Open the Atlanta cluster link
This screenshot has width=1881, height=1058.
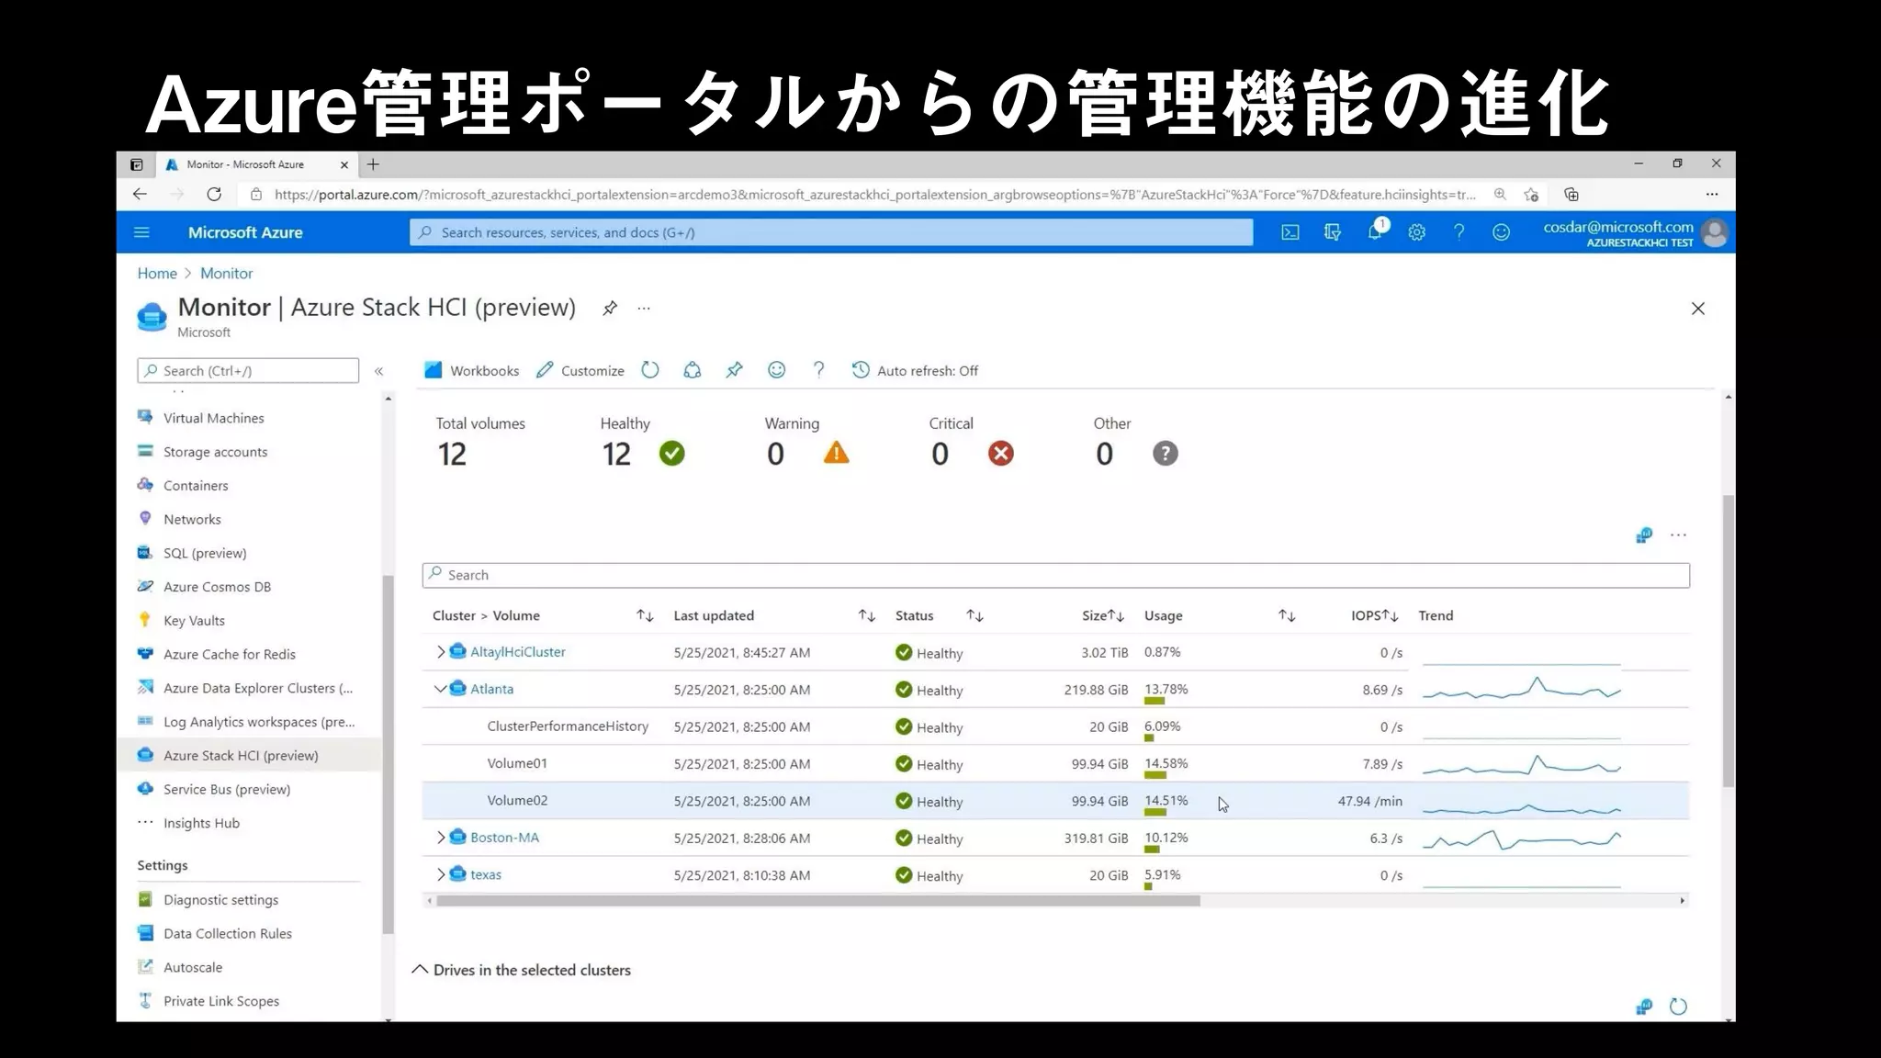[491, 689]
